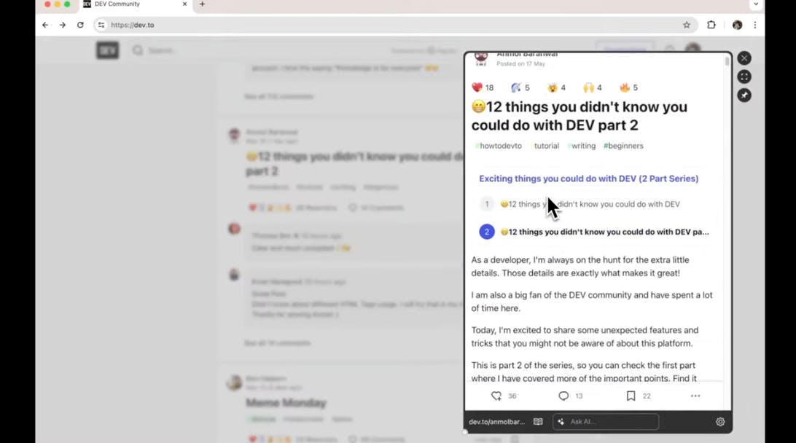
Task: Open the three-dots more options
Action: [x=695, y=396]
